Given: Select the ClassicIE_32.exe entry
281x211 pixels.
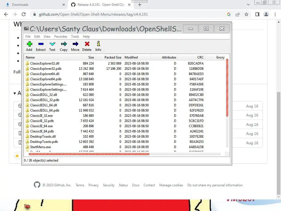Looking at the screenshot, I should coord(125,116).
